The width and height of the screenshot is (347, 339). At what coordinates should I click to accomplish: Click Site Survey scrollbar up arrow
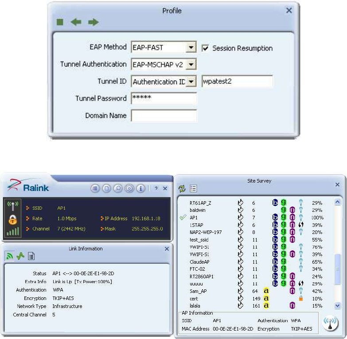coord(338,202)
